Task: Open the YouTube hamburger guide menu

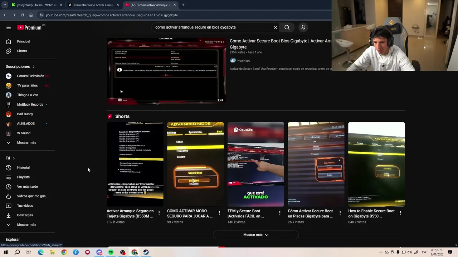Action: pyautogui.click(x=9, y=27)
